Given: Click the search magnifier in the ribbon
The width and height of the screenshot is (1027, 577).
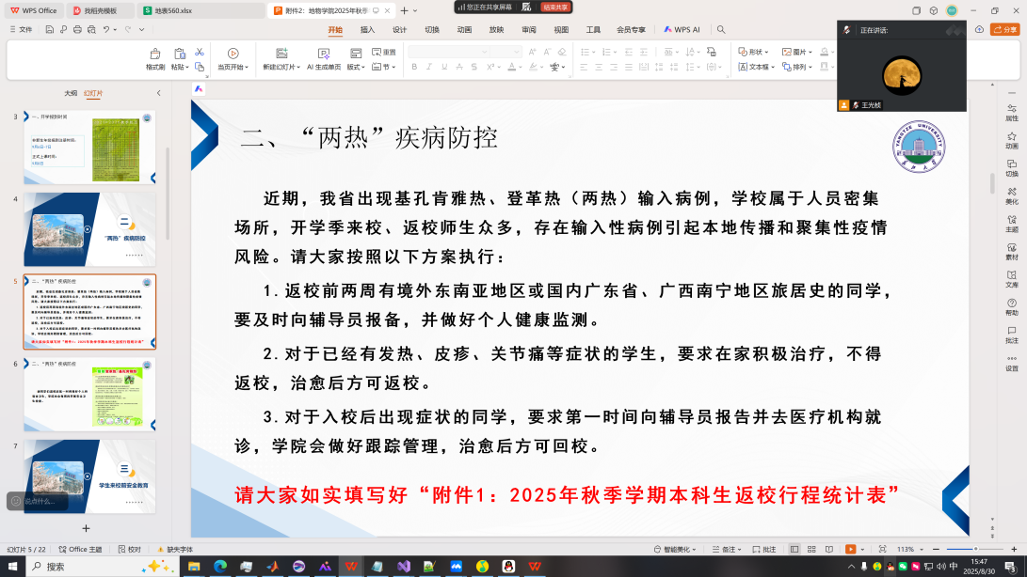Looking at the screenshot, I should [721, 29].
